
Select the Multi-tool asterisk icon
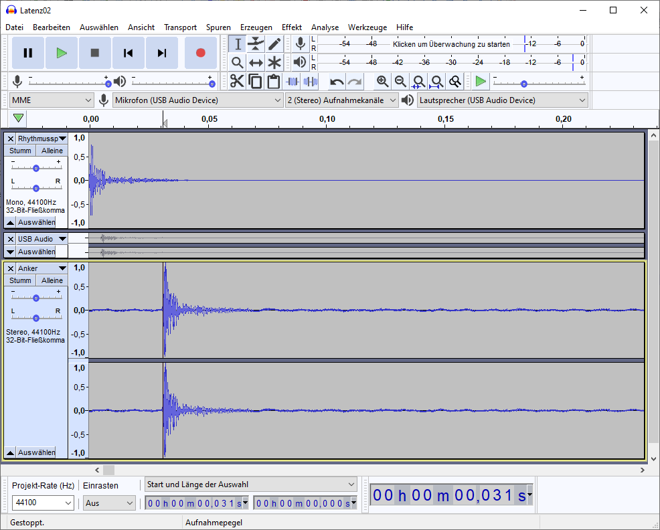point(274,63)
